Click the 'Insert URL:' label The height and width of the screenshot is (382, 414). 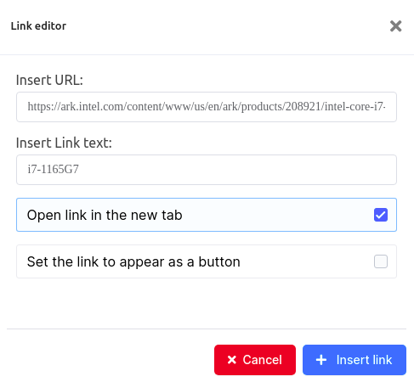point(49,80)
